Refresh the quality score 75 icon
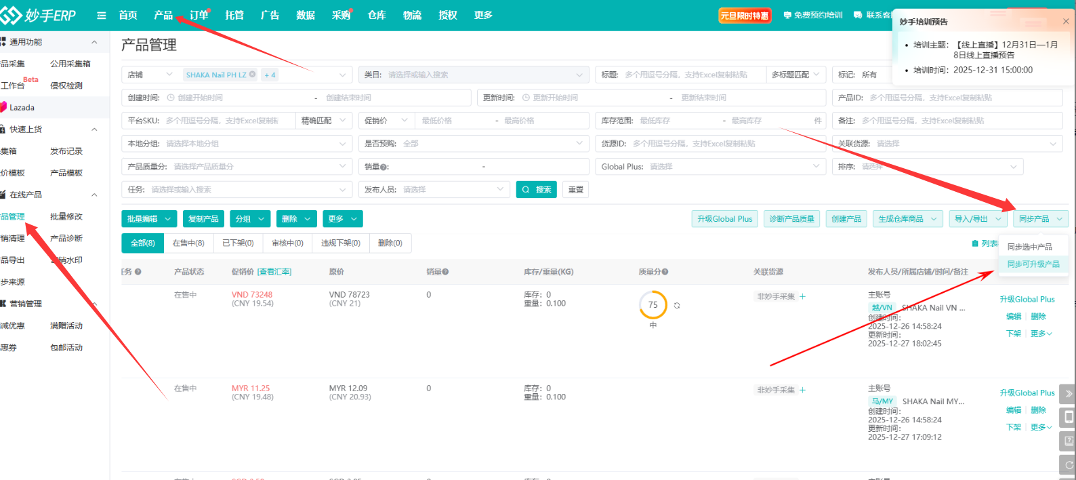 (677, 306)
